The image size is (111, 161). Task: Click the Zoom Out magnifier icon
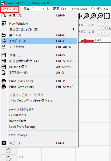click(x=100, y=16)
